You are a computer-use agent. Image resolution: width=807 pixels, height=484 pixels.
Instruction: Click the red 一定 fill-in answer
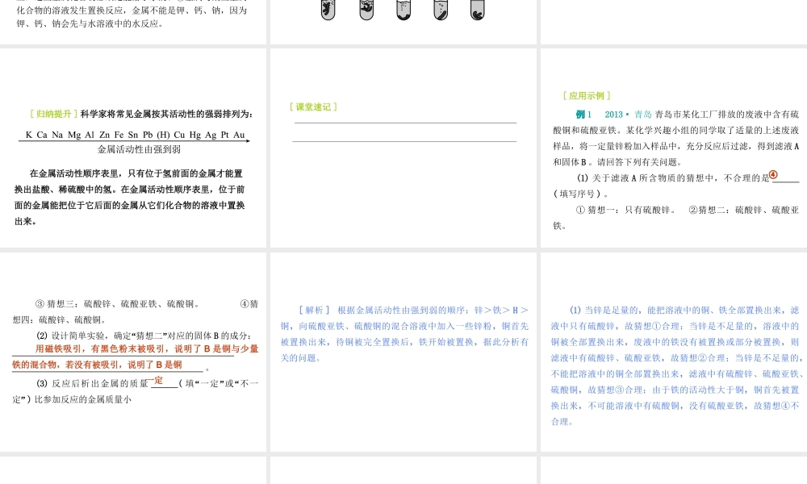click(x=155, y=381)
